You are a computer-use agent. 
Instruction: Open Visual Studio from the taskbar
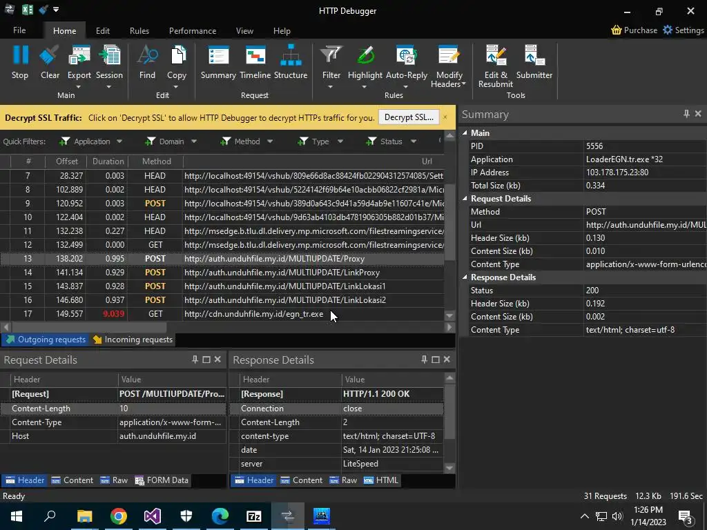pyautogui.click(x=153, y=516)
